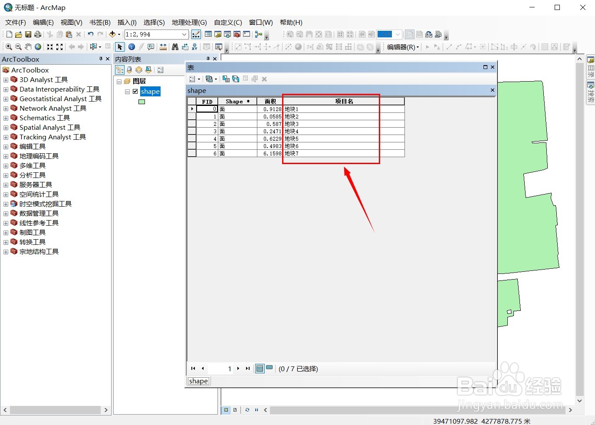Open the Python window icon
This screenshot has height=425, width=595.
click(247, 34)
